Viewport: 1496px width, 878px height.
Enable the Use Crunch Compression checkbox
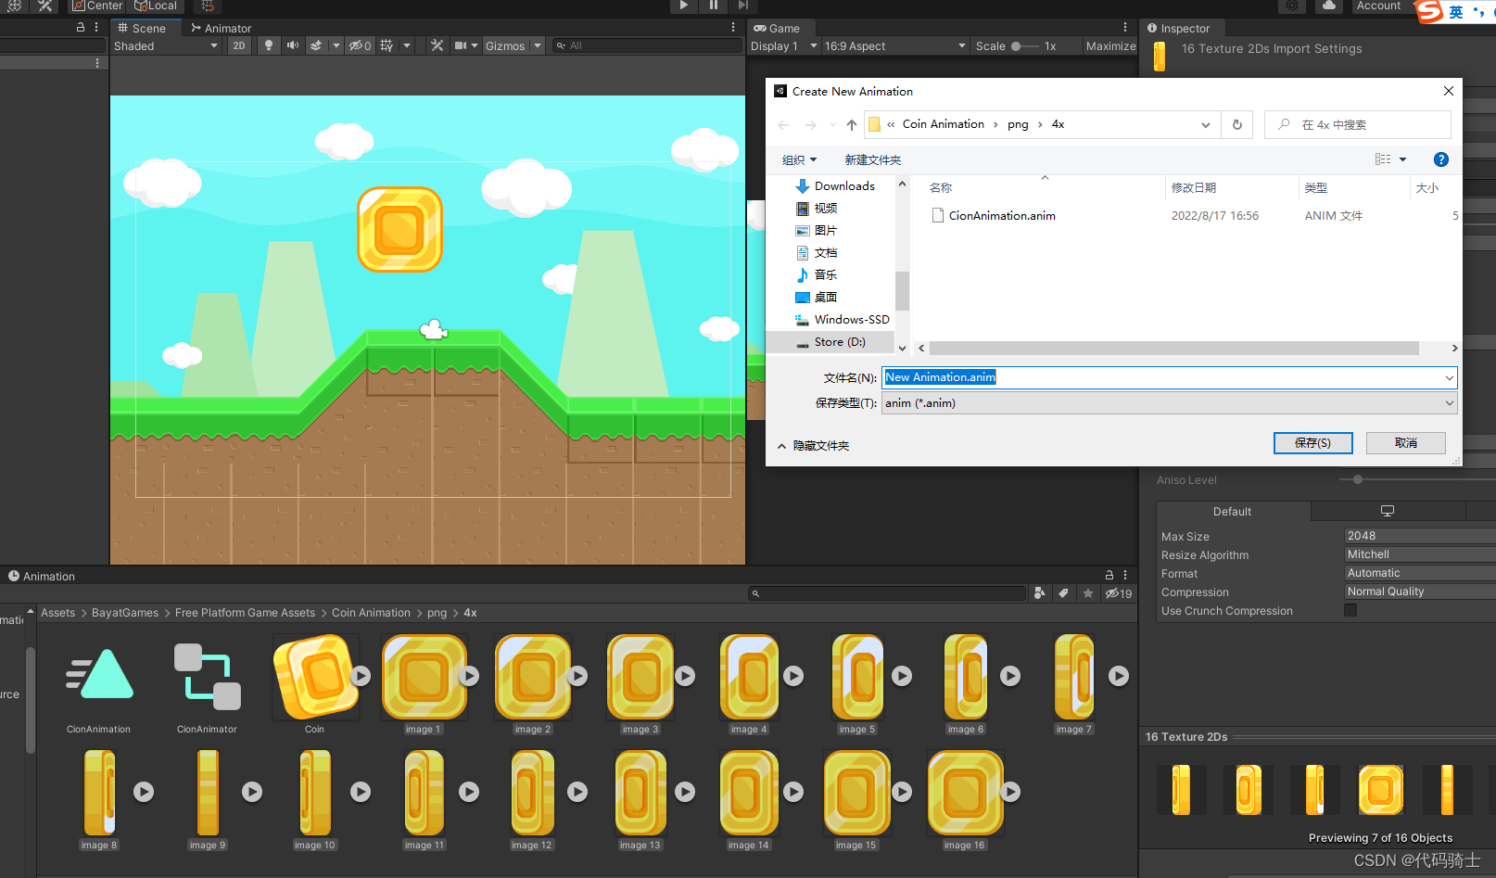pyautogui.click(x=1350, y=610)
